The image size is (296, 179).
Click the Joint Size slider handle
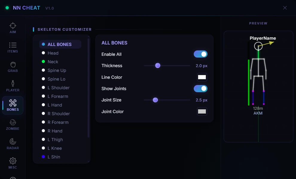pos(155,100)
